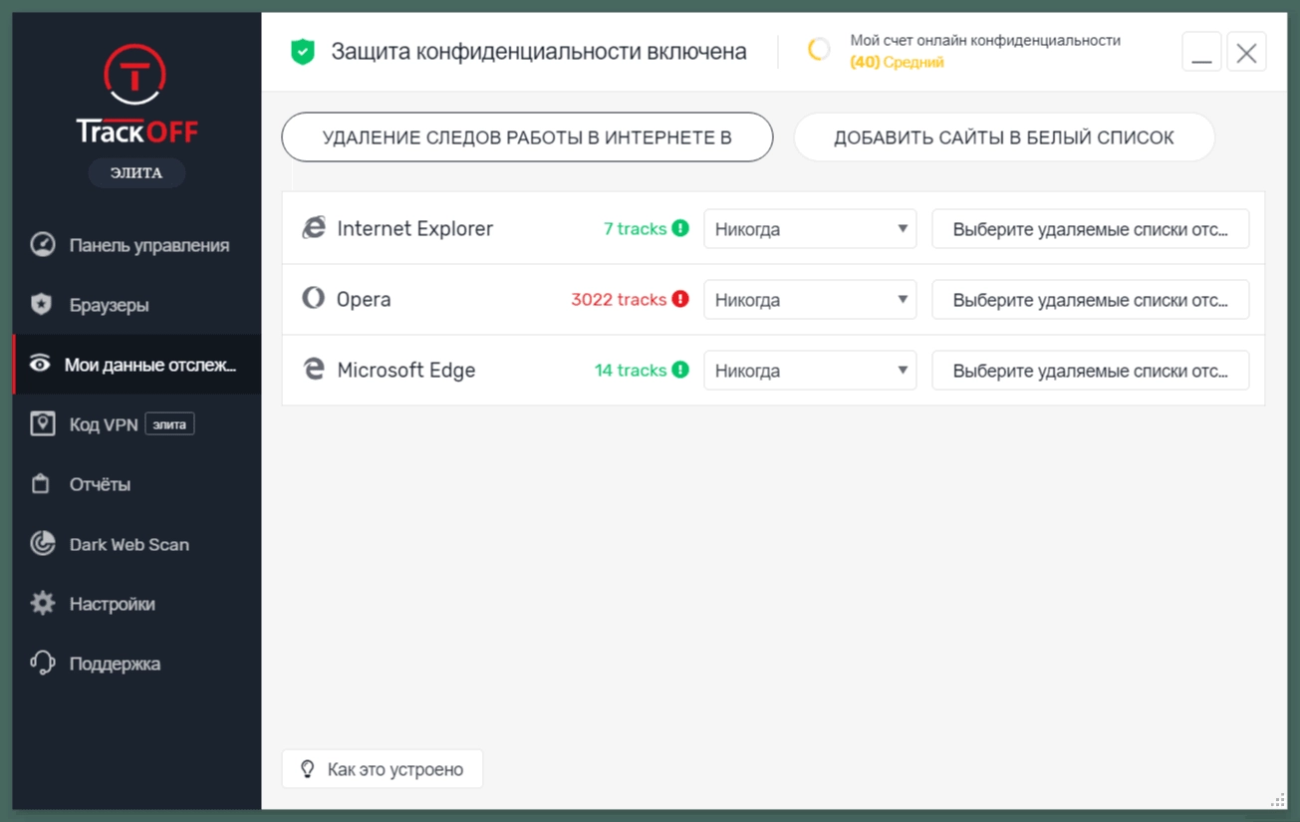Open Отчёты section

(x=136, y=484)
